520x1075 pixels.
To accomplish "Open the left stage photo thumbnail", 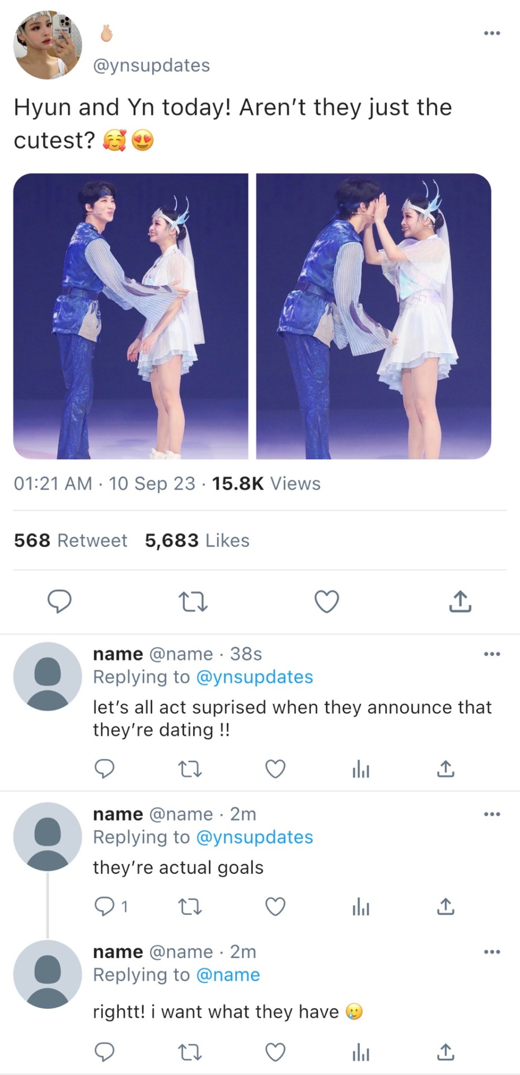I will [x=130, y=316].
